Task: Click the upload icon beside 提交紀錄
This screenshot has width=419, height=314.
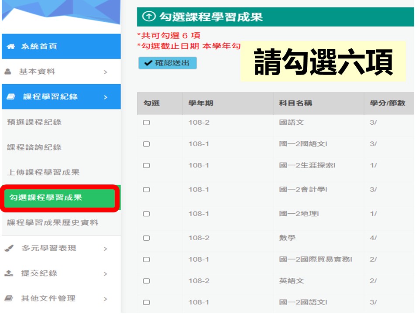Action: 9,273
